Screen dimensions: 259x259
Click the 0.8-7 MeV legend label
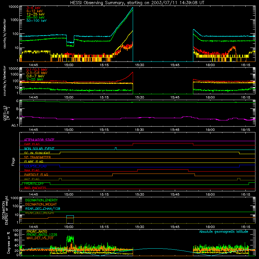pos(35,76)
